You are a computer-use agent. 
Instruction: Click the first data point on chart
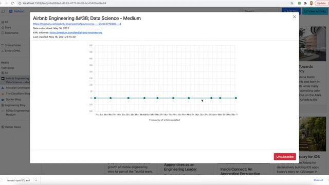tap(95, 98)
